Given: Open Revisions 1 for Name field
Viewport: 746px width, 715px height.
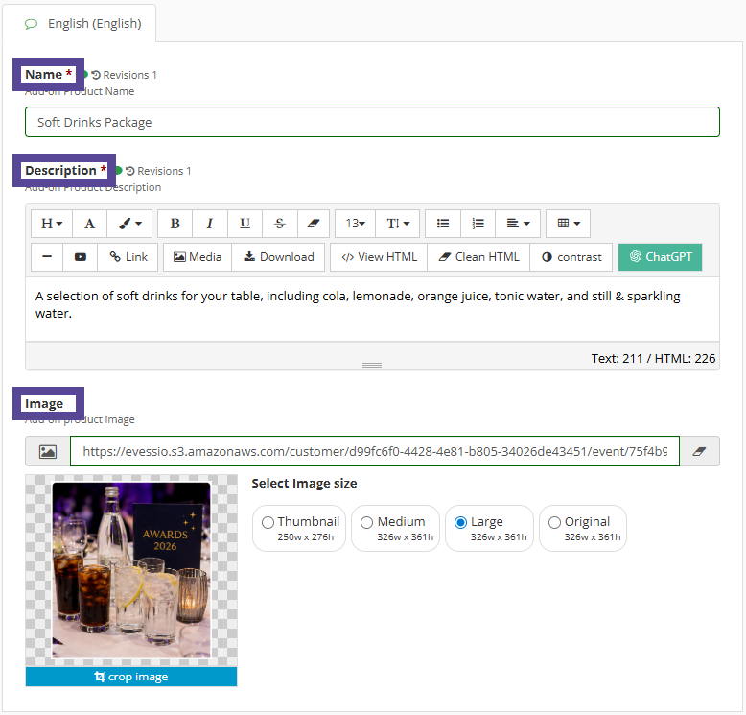Looking at the screenshot, I should pyautogui.click(x=124, y=75).
